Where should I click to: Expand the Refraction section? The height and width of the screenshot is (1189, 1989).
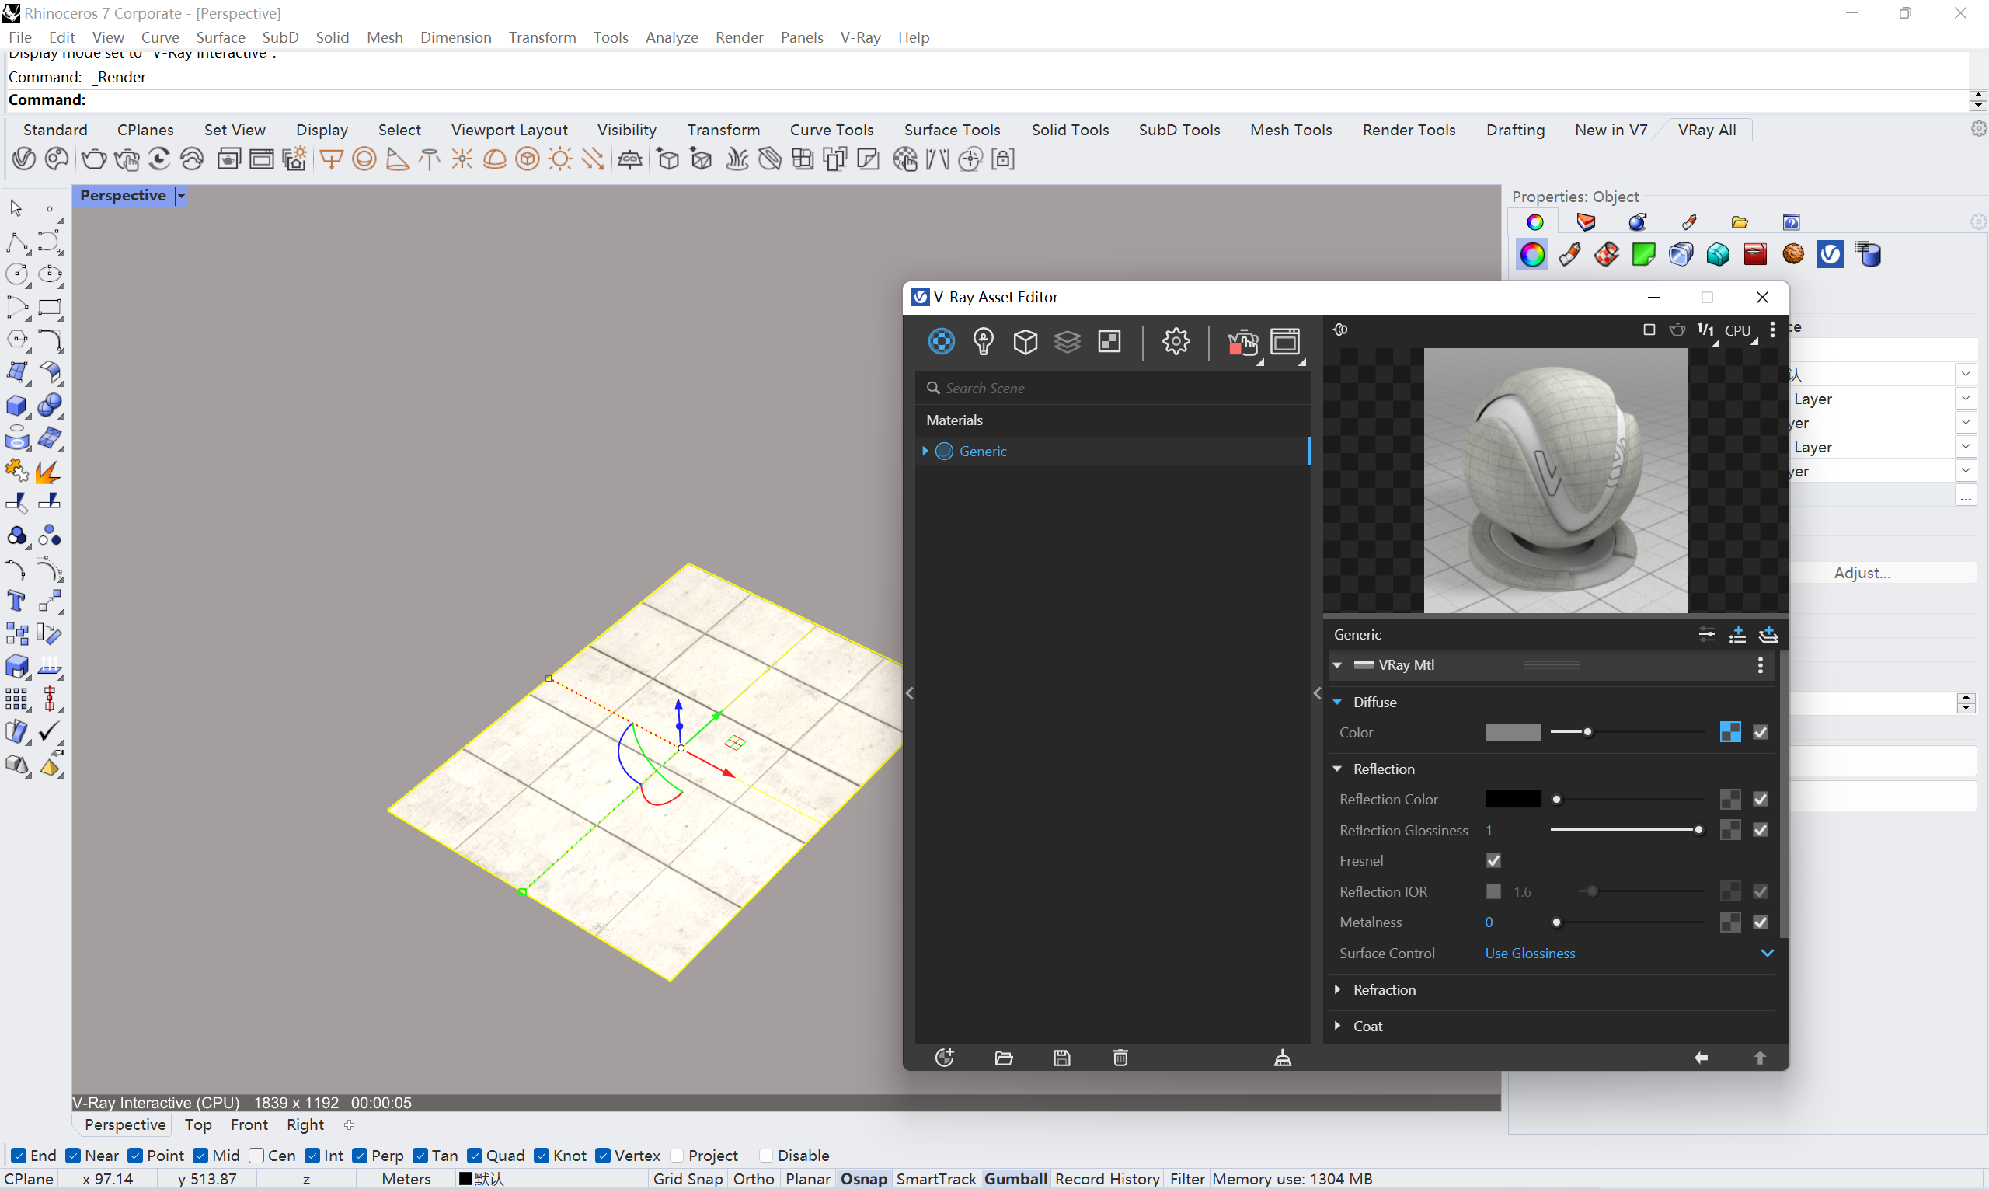click(1337, 989)
